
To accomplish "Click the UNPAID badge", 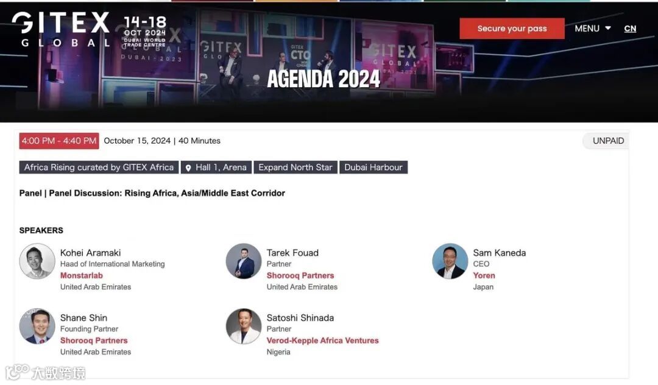I will tap(607, 141).
